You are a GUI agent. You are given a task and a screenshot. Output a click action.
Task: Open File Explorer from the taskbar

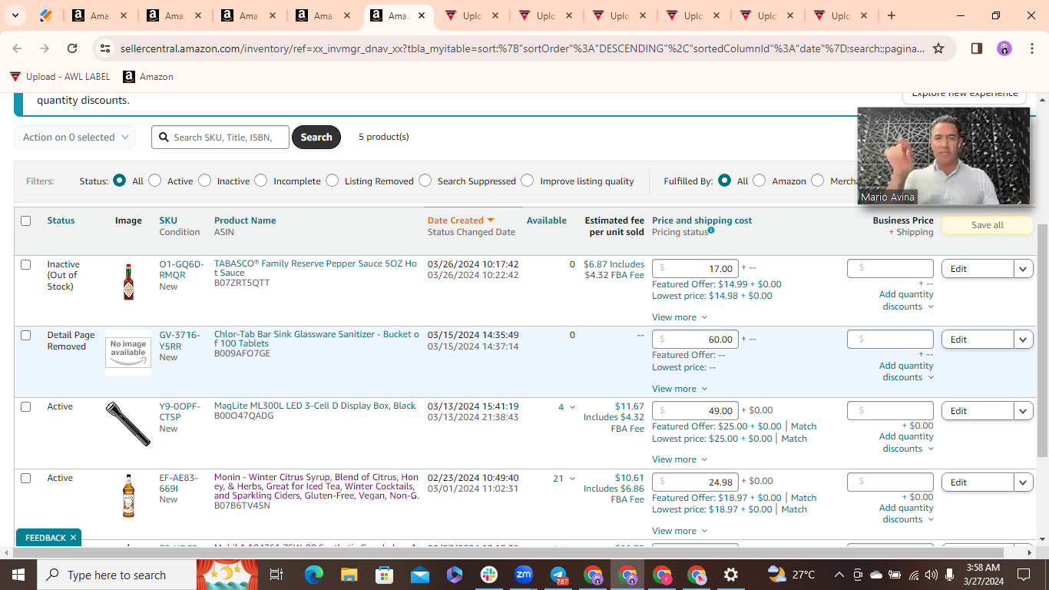(349, 575)
